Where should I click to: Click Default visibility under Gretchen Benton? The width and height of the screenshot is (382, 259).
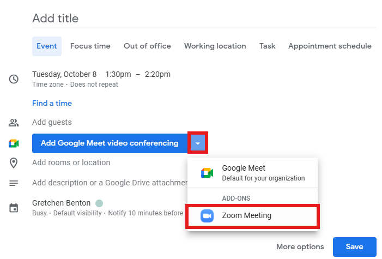(77, 213)
